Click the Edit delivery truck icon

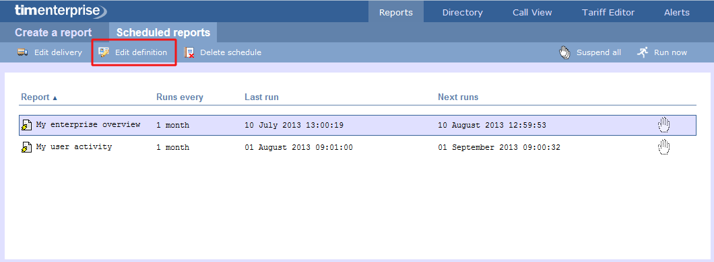point(22,52)
